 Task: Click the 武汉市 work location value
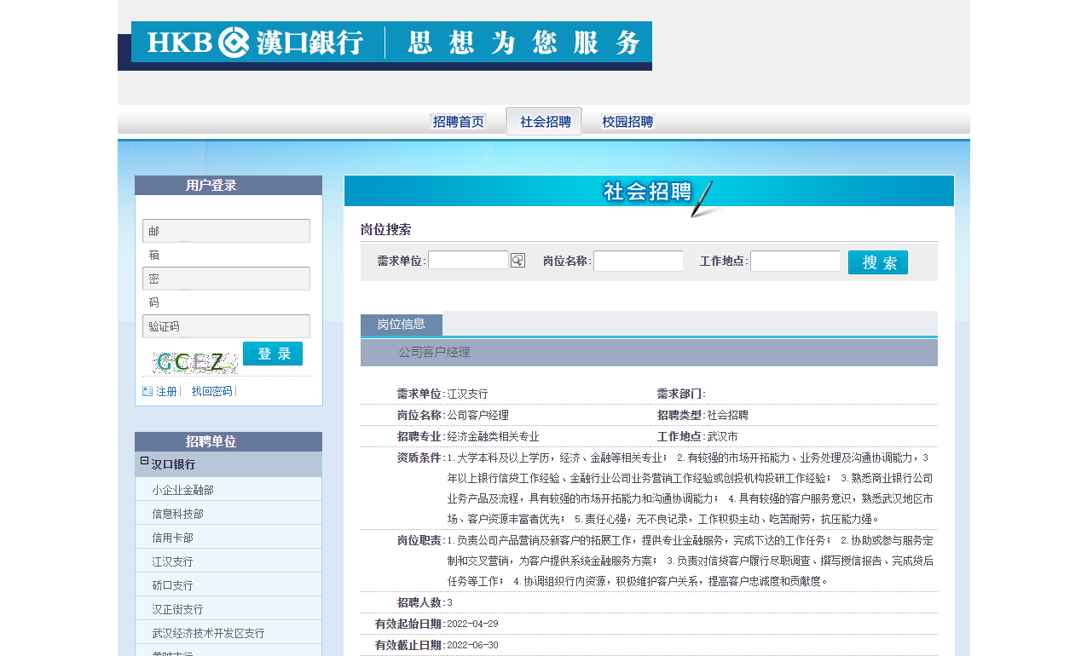[722, 436]
